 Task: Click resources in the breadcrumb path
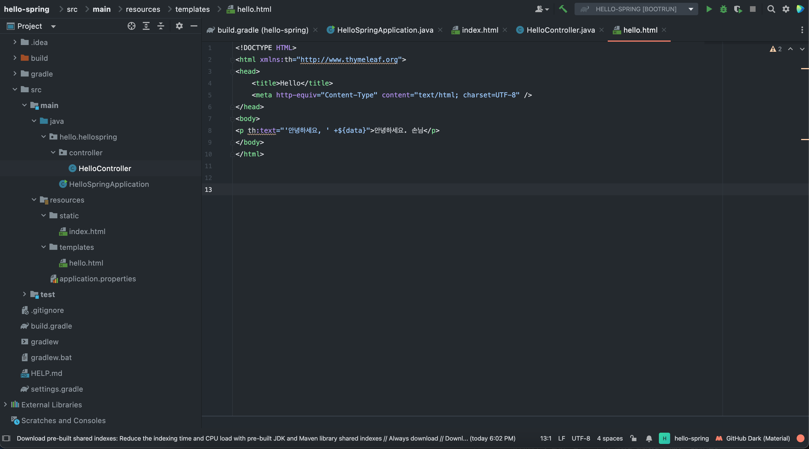click(x=143, y=9)
